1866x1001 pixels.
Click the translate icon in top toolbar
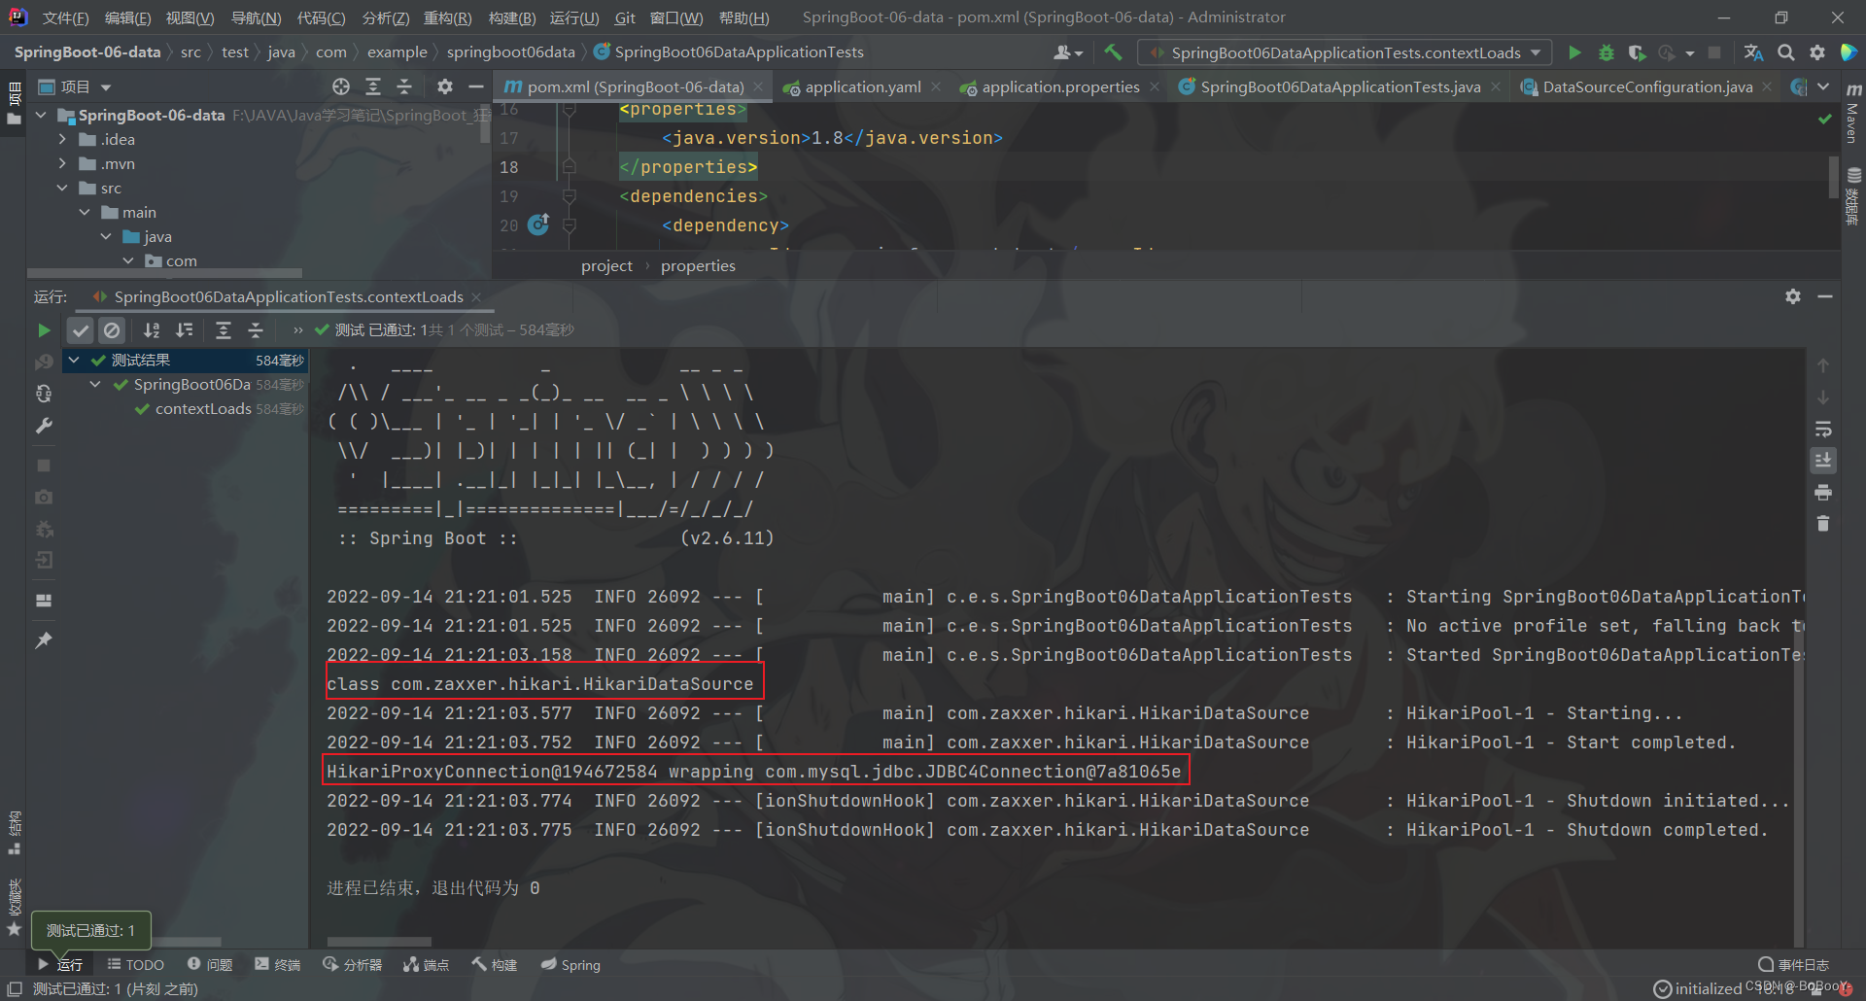pos(1753,52)
